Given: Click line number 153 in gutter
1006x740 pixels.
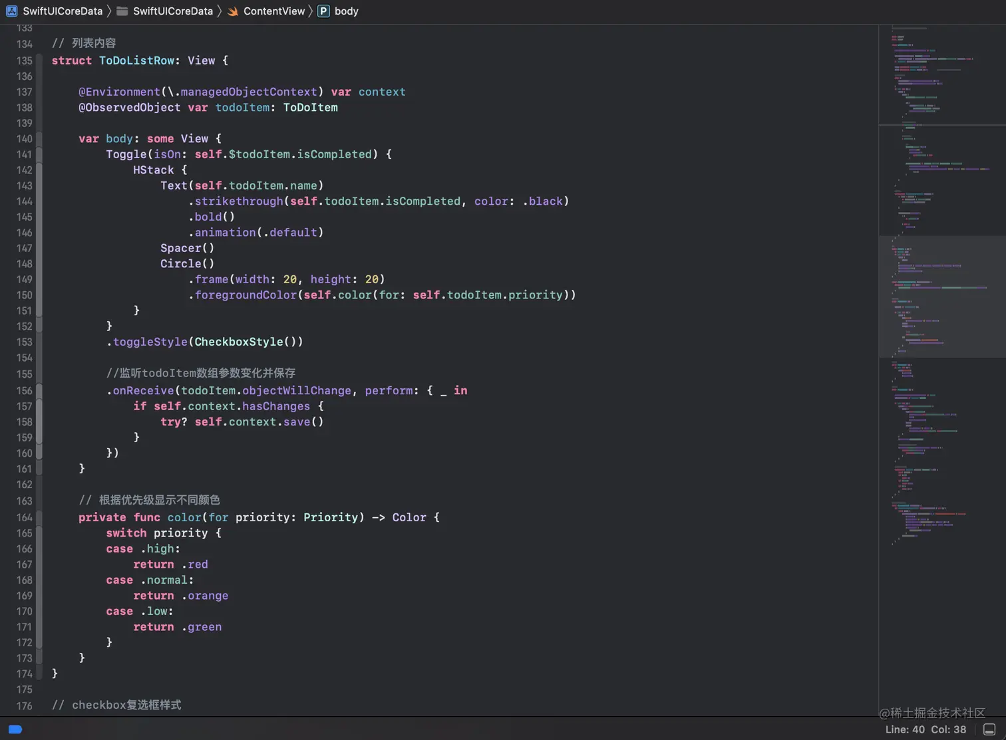Looking at the screenshot, I should 24,342.
